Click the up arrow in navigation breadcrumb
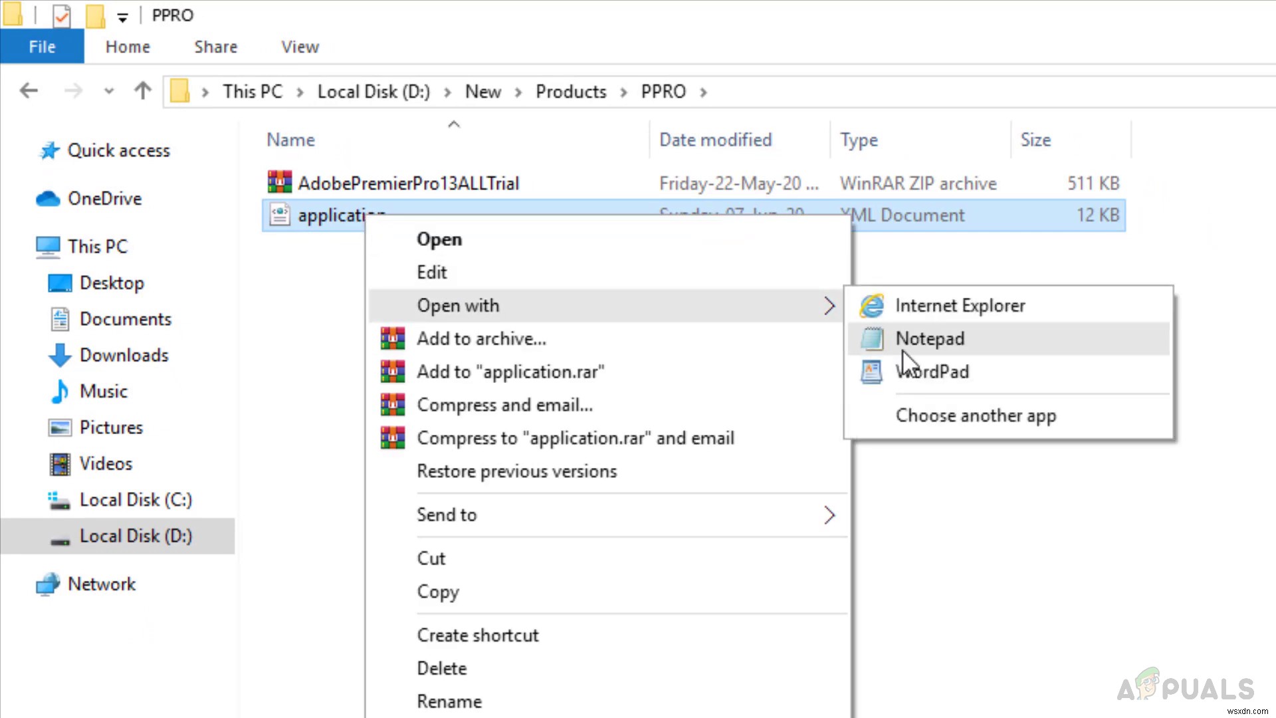Screen dimensions: 1276x718 [x=142, y=91]
